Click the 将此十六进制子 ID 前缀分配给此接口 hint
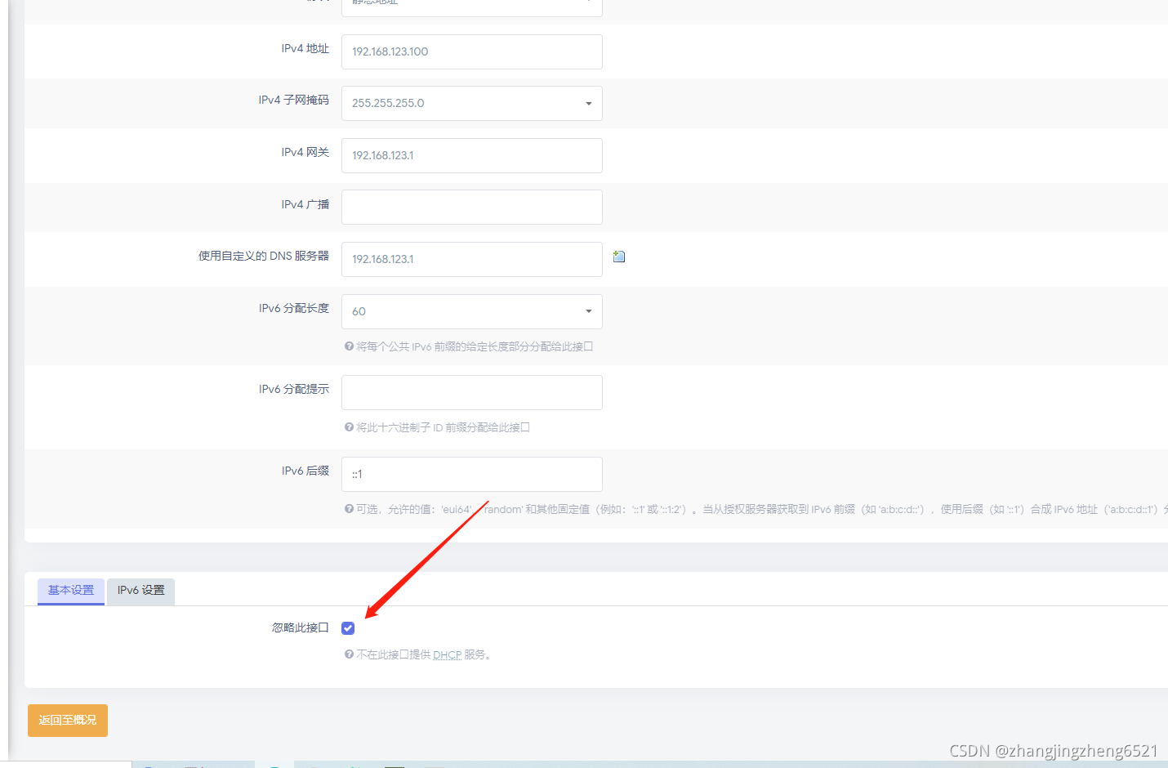 [444, 427]
